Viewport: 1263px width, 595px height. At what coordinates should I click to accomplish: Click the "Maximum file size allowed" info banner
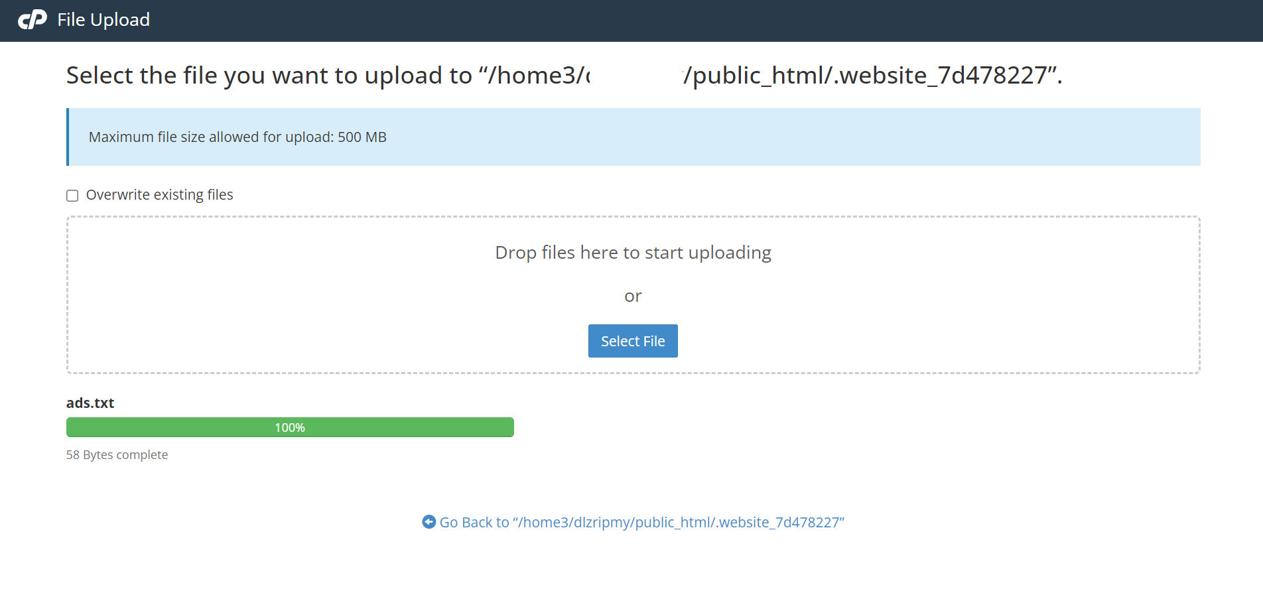point(633,137)
